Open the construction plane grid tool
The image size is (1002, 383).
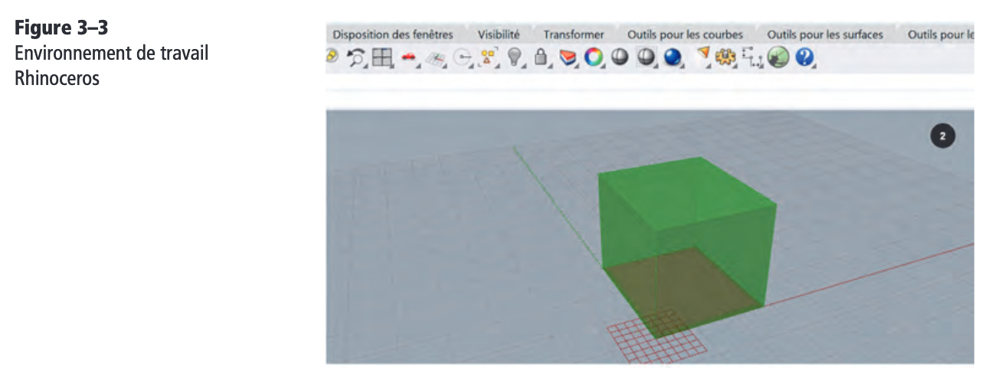[x=436, y=58]
